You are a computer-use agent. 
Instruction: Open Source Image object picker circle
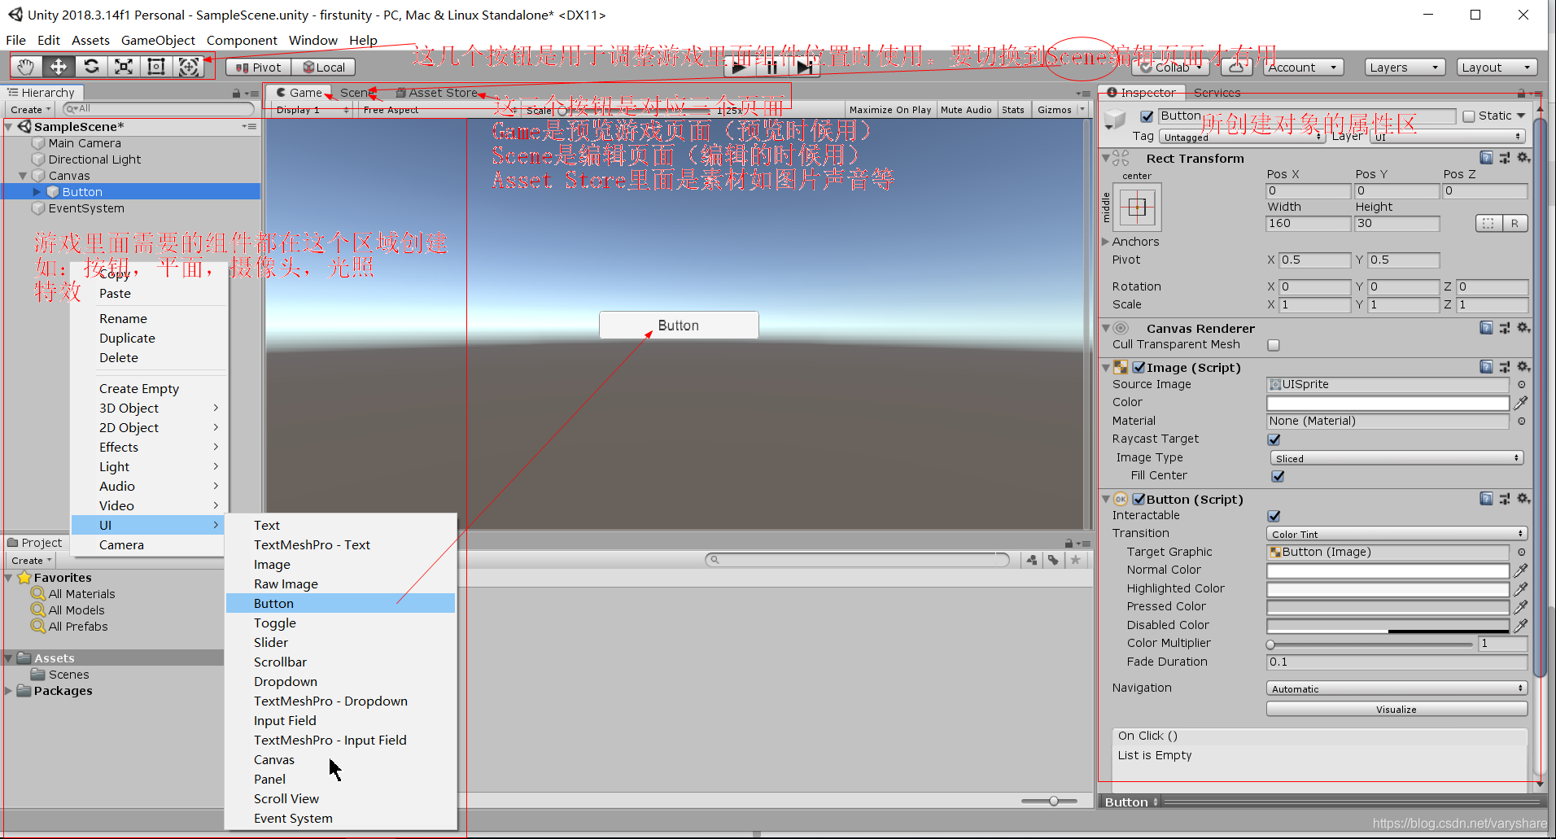(1521, 384)
